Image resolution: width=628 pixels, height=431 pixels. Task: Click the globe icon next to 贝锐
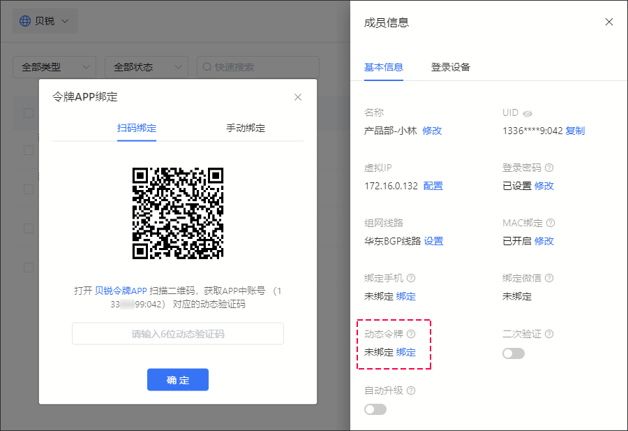click(x=25, y=21)
